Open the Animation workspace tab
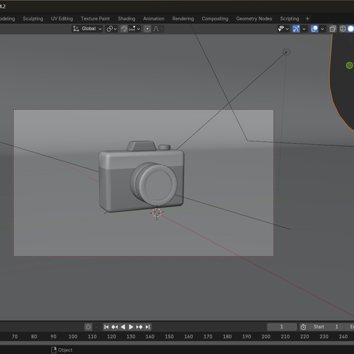 pyautogui.click(x=154, y=19)
